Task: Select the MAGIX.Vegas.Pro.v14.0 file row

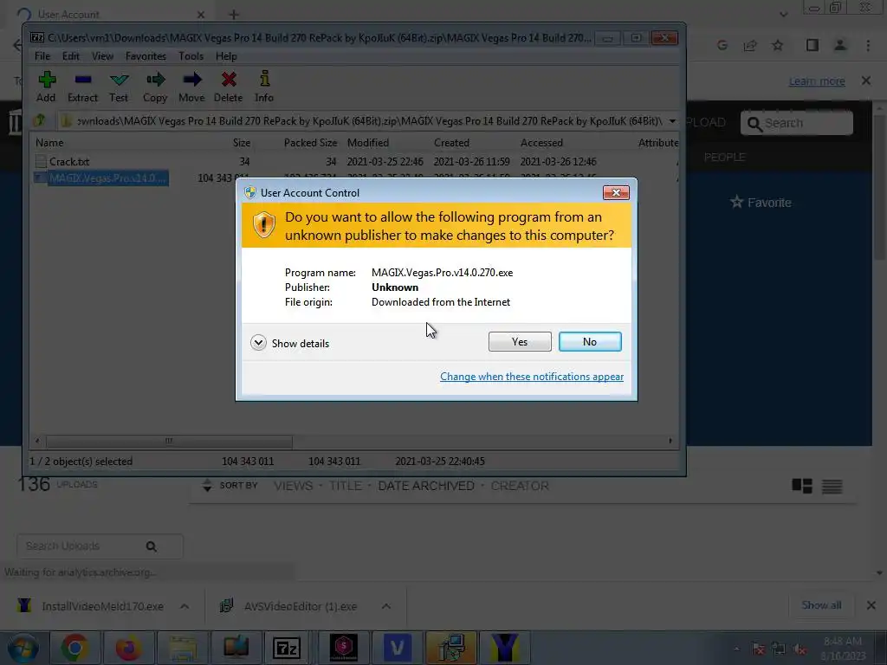Action: (102, 178)
